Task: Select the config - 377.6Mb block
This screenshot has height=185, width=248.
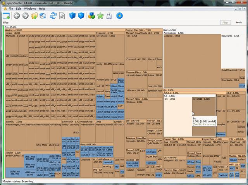Action: coord(104,70)
